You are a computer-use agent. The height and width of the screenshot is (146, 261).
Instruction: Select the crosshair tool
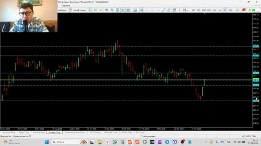[x=147, y=10]
